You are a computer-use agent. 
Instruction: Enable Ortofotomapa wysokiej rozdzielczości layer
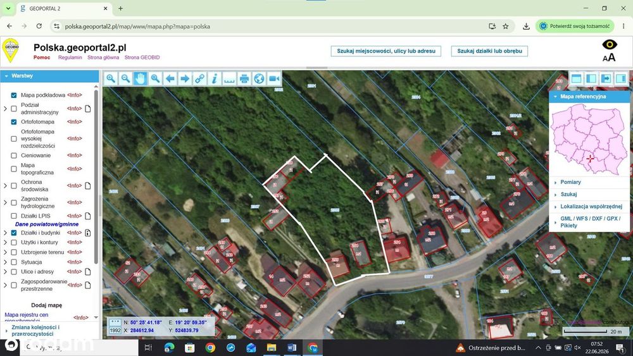(14, 138)
